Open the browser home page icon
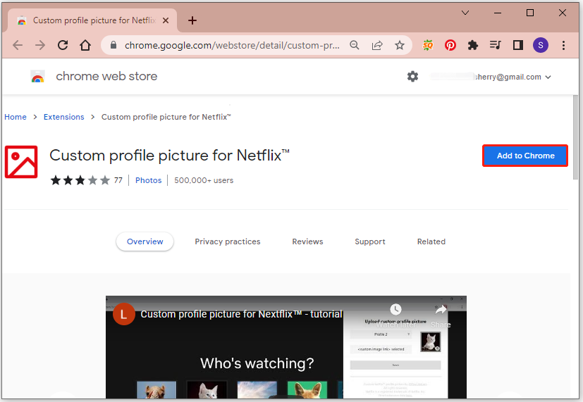This screenshot has width=583, height=402. 85,45
